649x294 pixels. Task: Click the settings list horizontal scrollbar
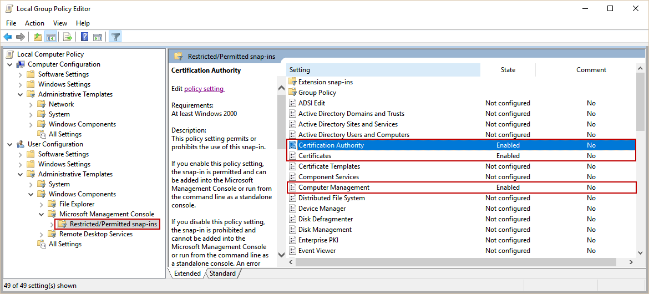tap(455, 262)
